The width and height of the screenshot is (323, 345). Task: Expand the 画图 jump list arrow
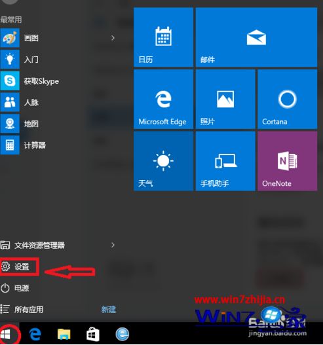[x=113, y=38]
